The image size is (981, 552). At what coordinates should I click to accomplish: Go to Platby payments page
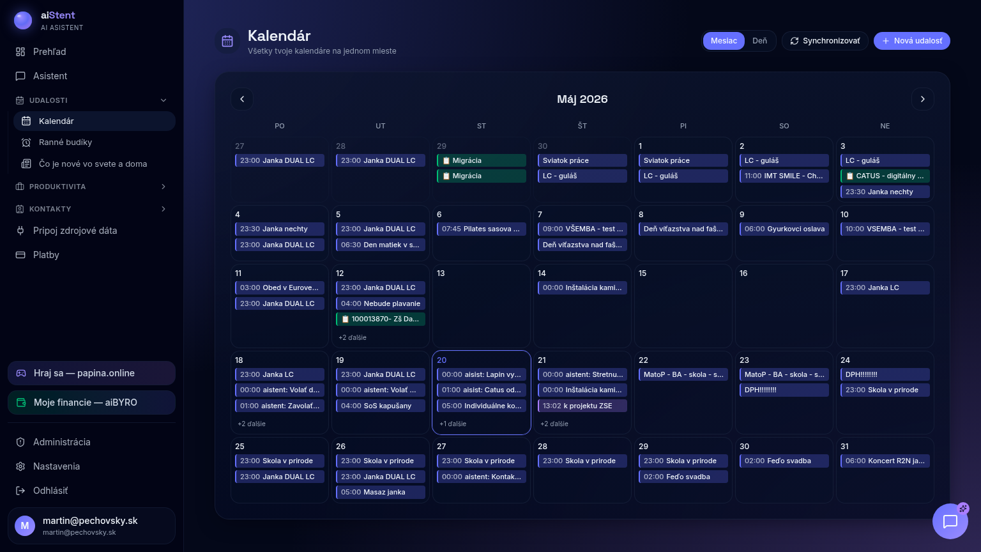pyautogui.click(x=91, y=255)
